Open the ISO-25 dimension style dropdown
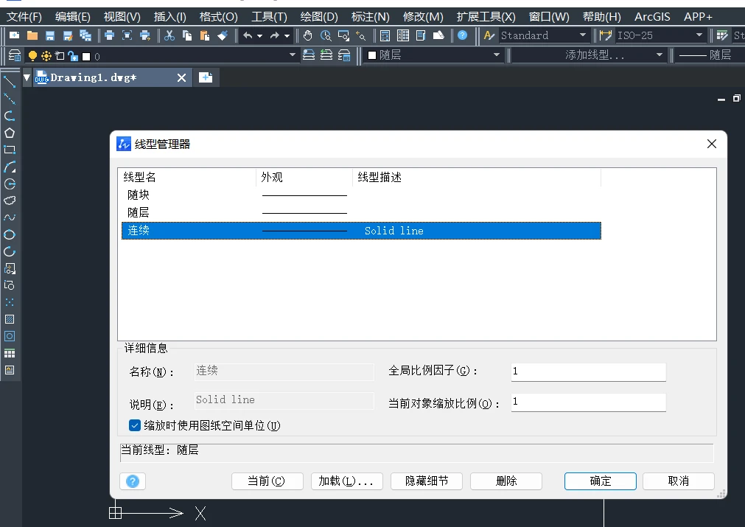Screen dimensions: 745x527 pos(699,35)
